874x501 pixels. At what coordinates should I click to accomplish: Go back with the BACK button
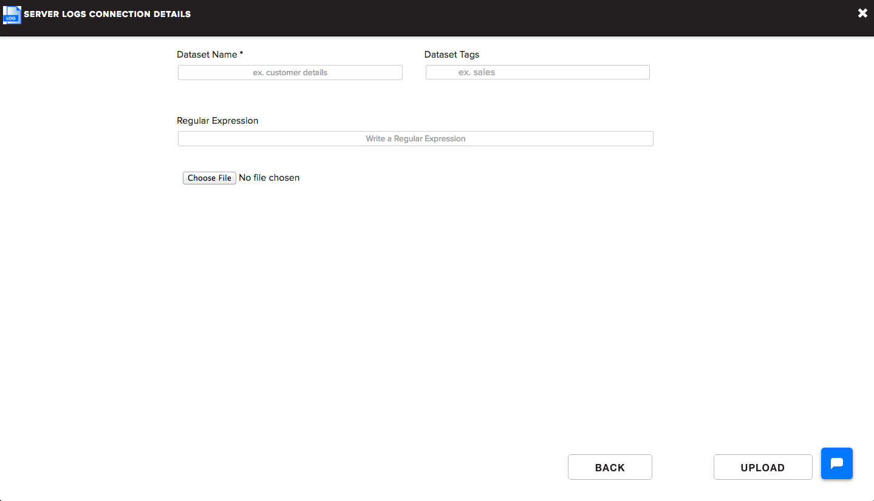pyautogui.click(x=610, y=467)
